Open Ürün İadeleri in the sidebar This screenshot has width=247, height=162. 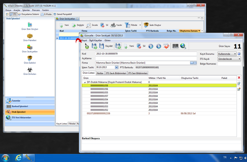click(30, 60)
